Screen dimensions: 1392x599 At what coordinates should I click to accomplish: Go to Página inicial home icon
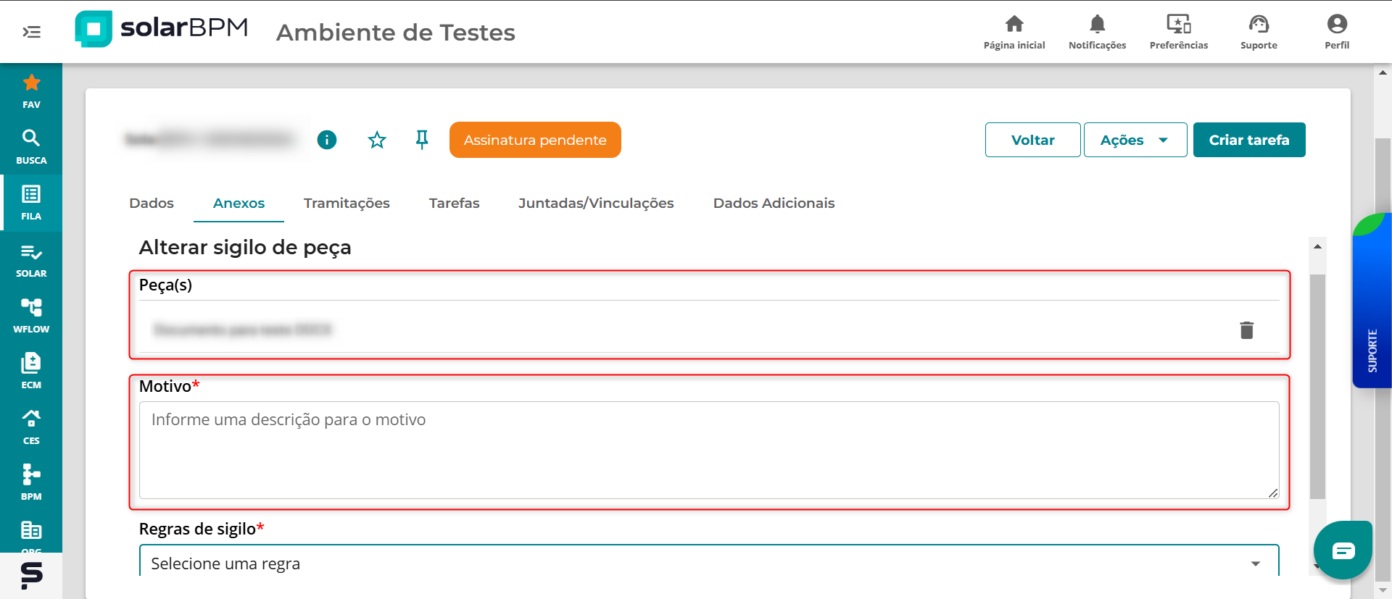(1014, 32)
